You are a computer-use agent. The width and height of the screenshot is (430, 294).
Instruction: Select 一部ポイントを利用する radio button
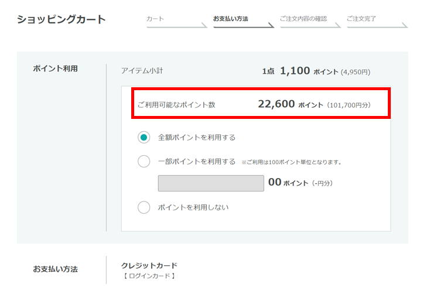[x=144, y=161]
